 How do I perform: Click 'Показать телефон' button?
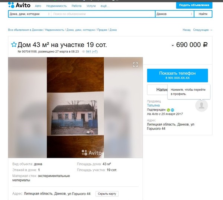(x=177, y=76)
